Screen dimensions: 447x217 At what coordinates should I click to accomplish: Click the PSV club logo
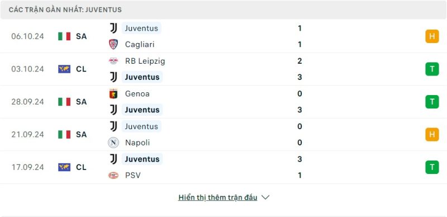pyautogui.click(x=113, y=175)
